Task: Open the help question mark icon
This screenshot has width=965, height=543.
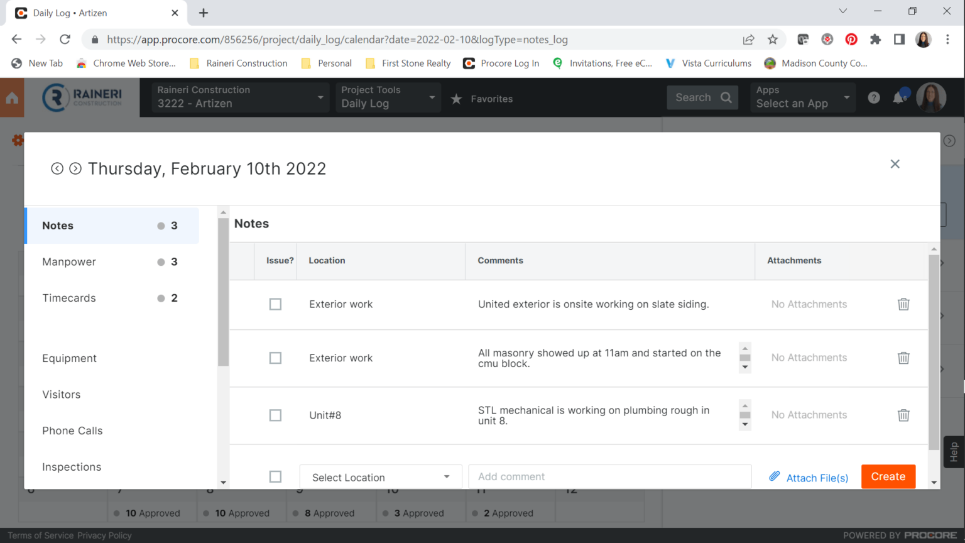Action: pos(874,97)
